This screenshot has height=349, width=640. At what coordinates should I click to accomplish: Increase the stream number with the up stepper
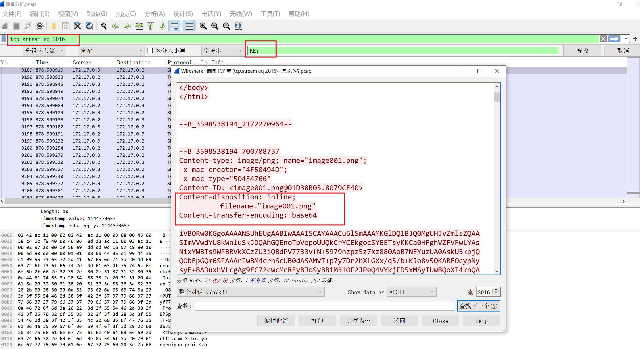pyautogui.click(x=496, y=290)
